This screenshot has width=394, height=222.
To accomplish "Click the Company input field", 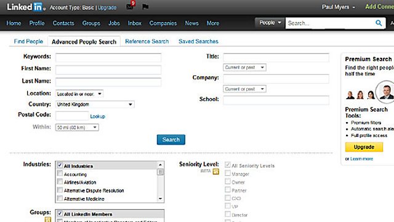I will point(276,79).
